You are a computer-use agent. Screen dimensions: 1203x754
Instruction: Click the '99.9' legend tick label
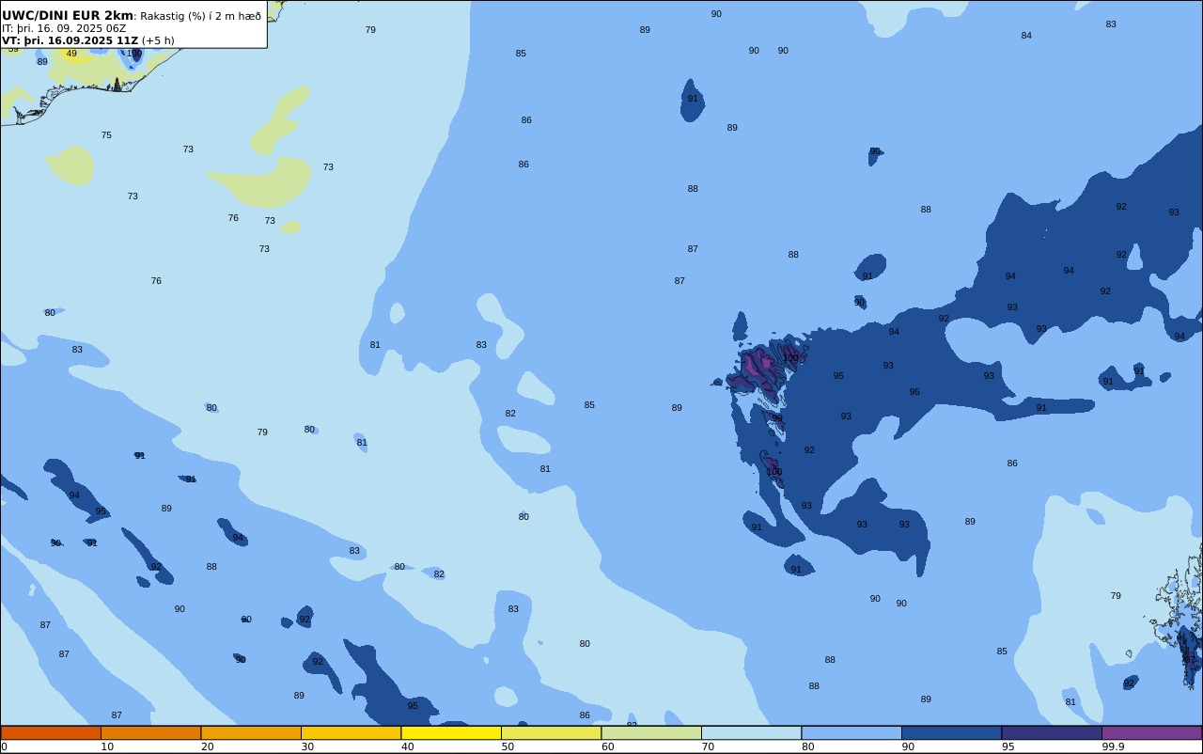pos(1113,746)
